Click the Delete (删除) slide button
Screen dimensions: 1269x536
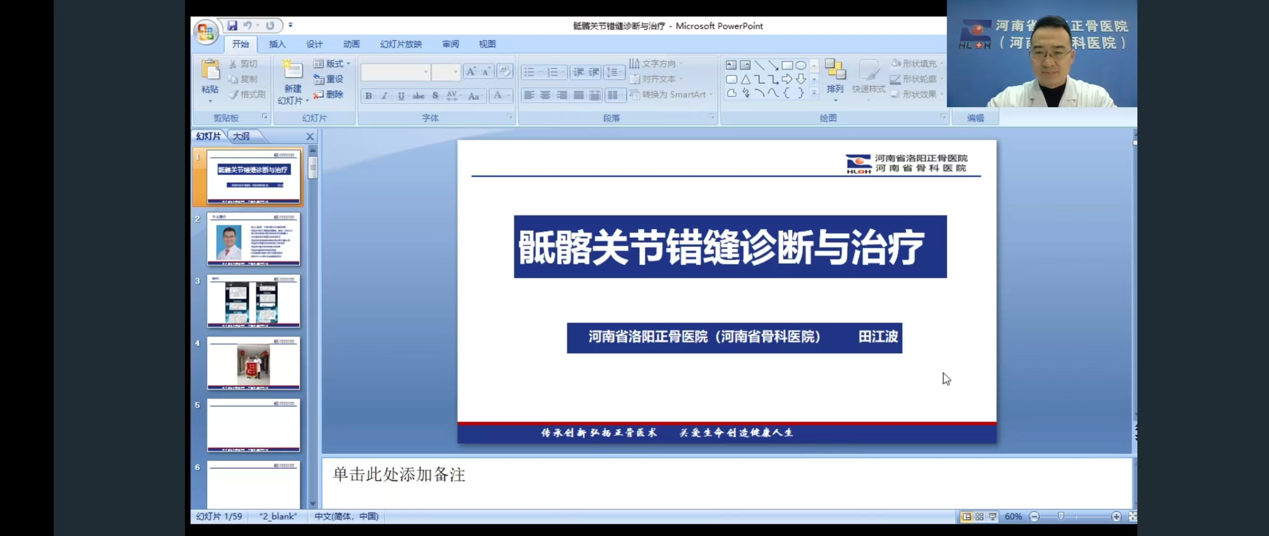pyautogui.click(x=329, y=94)
